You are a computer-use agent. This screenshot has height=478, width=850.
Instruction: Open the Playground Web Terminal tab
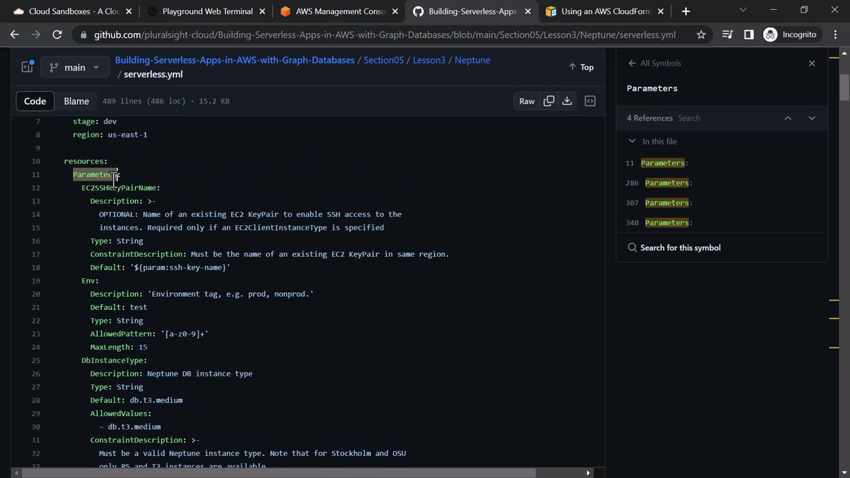(207, 11)
